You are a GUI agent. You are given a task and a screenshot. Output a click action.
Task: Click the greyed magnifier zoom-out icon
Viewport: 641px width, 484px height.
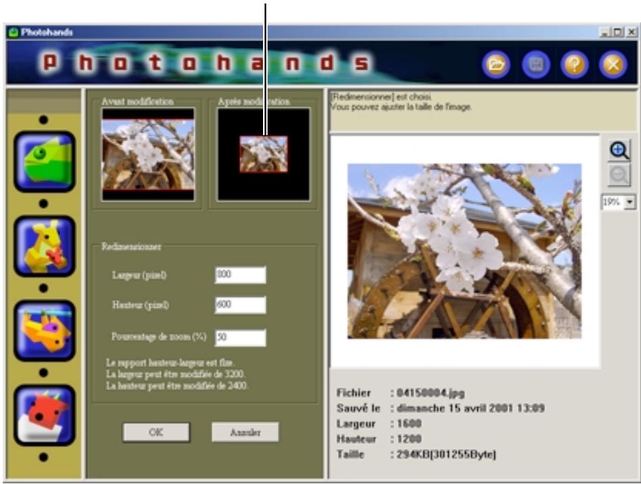pyautogui.click(x=619, y=176)
